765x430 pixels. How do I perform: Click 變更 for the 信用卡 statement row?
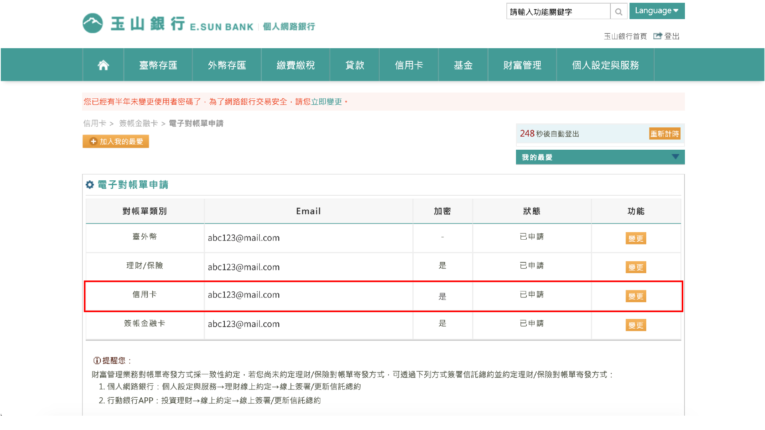[x=636, y=296]
